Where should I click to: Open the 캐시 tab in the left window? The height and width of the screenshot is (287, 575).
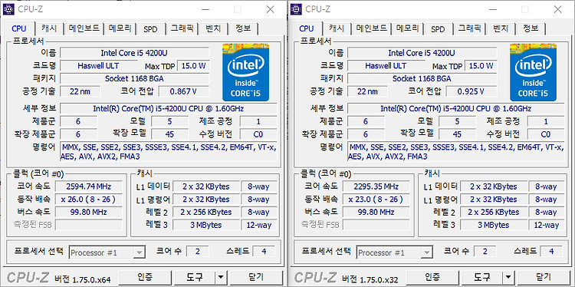tap(49, 28)
